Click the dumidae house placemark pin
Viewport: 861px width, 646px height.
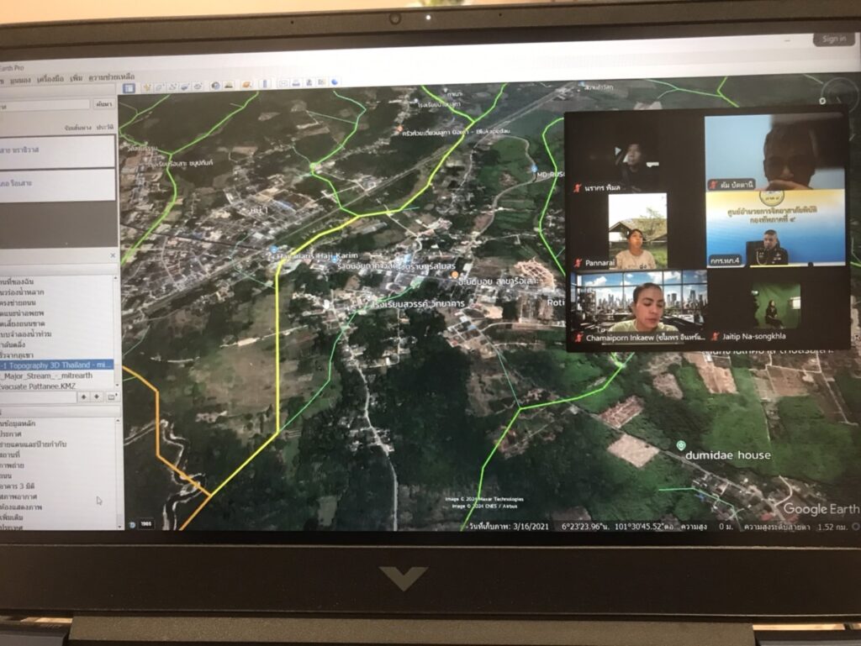(x=681, y=445)
